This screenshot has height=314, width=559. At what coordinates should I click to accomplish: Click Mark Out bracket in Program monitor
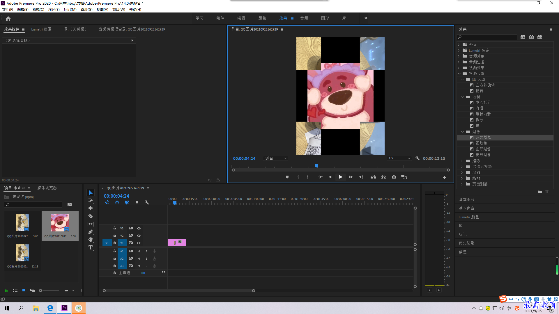(307, 177)
